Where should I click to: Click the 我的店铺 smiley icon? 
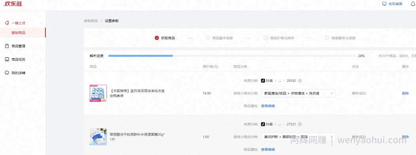tap(7, 73)
